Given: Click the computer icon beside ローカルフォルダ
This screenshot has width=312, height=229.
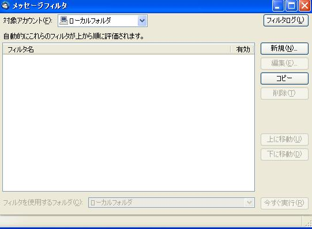Looking at the screenshot, I should click(63, 21).
